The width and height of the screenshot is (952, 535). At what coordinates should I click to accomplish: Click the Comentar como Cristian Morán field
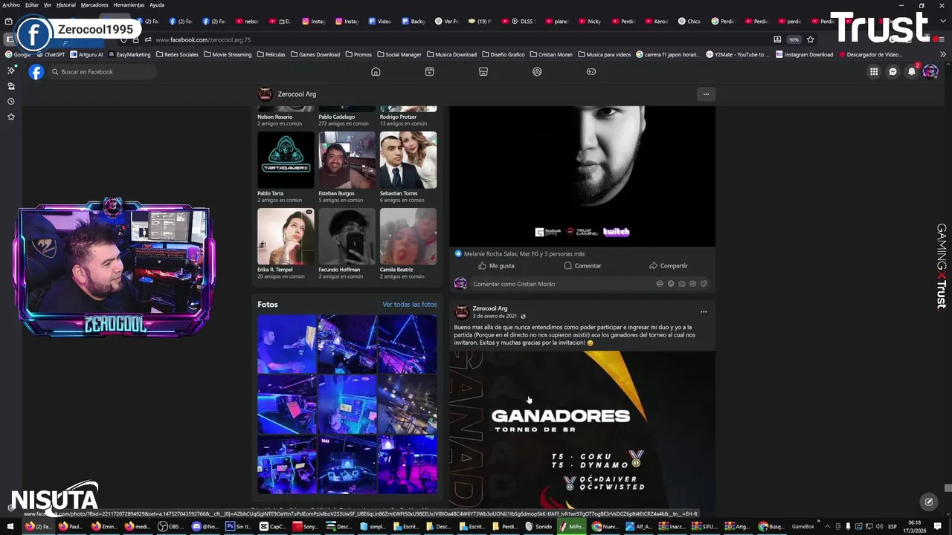click(x=562, y=284)
